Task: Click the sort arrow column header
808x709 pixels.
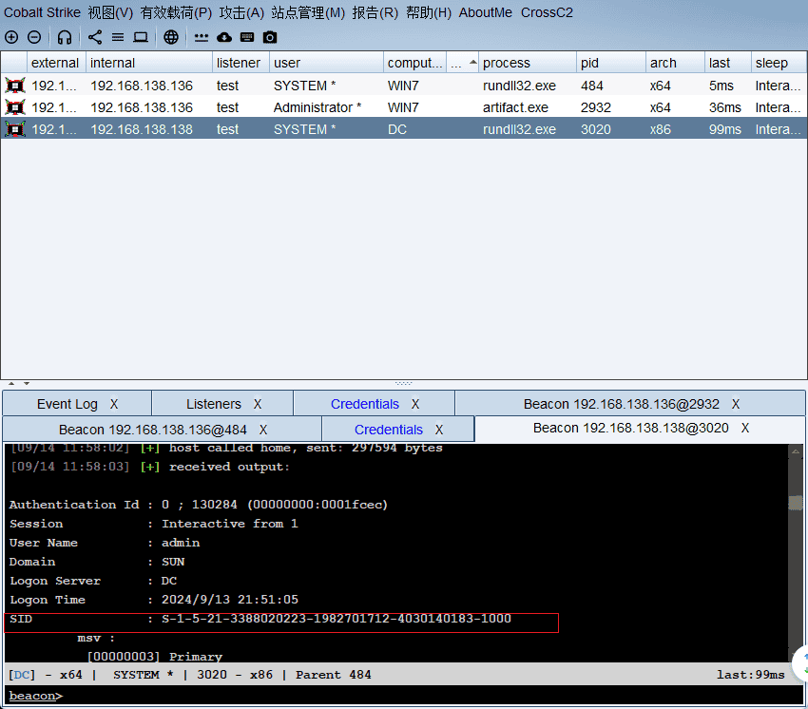Action: [x=462, y=63]
